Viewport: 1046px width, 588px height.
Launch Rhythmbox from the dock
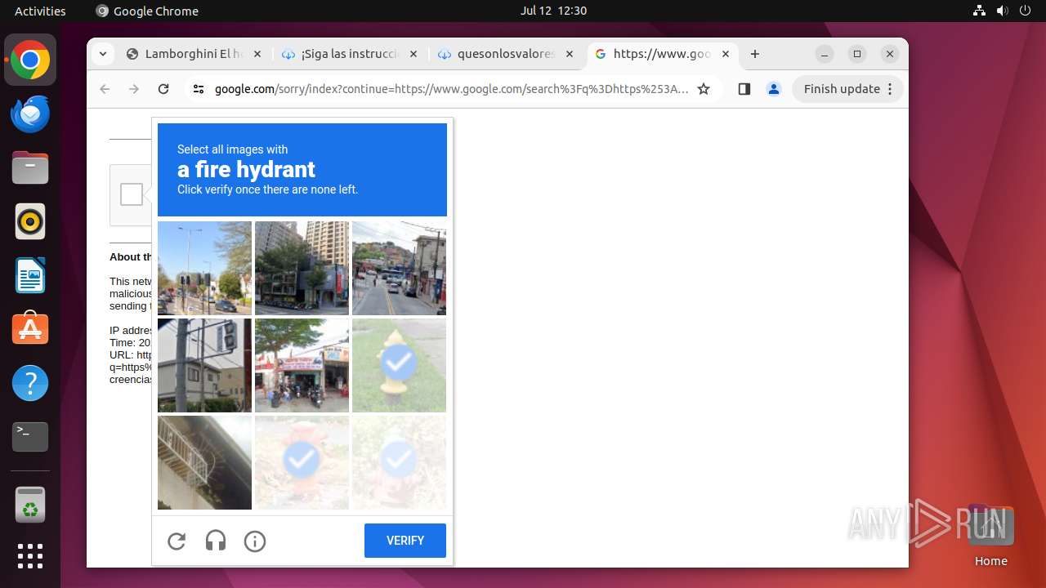tap(30, 221)
